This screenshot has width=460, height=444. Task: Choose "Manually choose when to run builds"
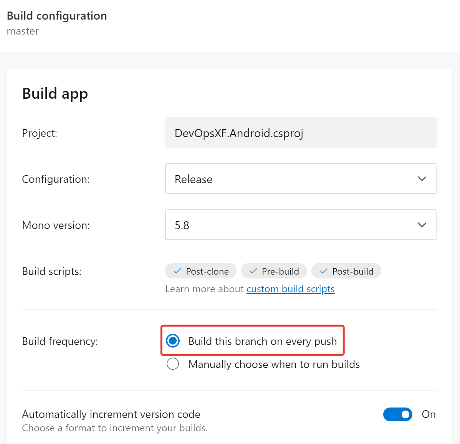pyautogui.click(x=173, y=364)
